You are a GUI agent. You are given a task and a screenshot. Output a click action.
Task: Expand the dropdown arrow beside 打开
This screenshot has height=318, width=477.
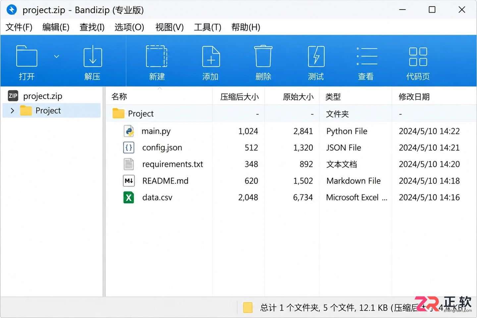pos(57,57)
